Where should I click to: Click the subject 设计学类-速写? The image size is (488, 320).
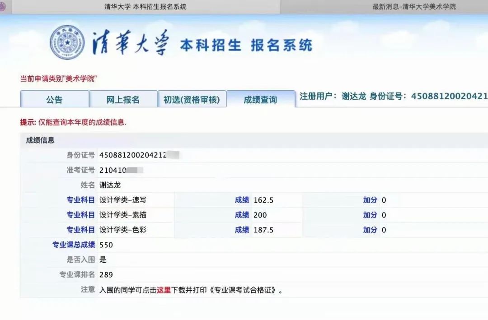click(x=123, y=200)
